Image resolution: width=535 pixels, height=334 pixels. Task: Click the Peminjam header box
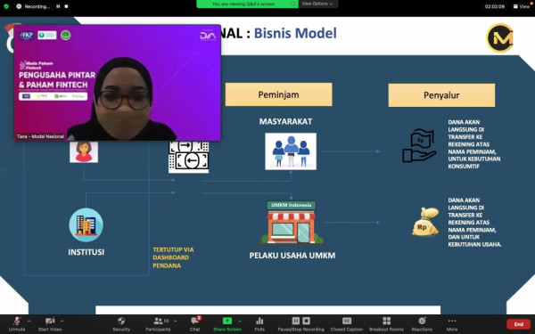[x=278, y=94]
